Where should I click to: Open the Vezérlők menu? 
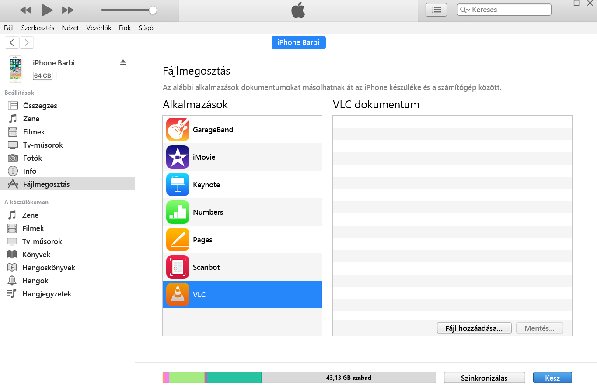pyautogui.click(x=99, y=28)
